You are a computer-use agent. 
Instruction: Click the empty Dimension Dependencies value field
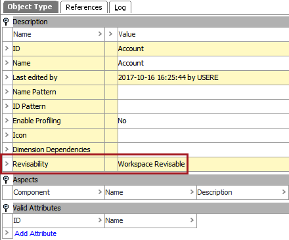(x=204, y=149)
